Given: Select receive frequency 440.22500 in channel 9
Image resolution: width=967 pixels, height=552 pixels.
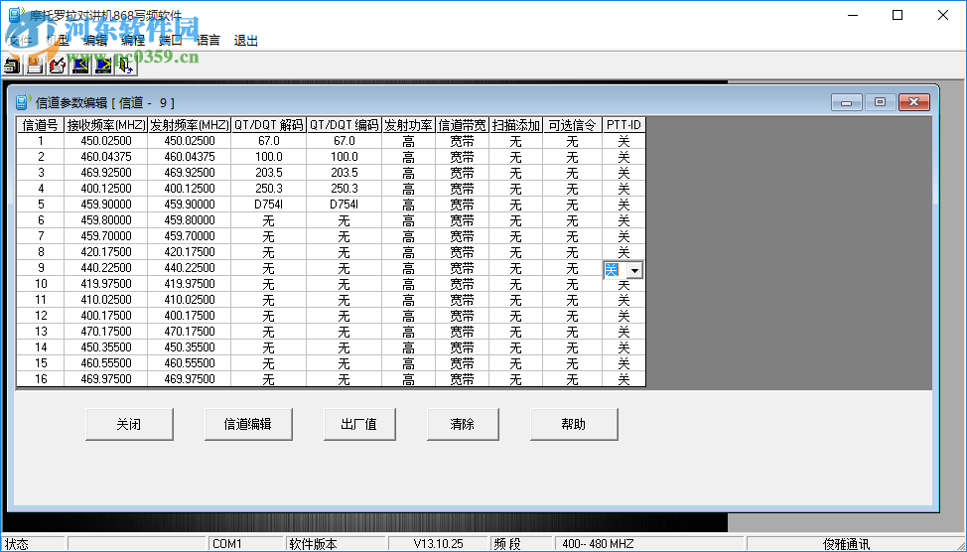Looking at the screenshot, I should (x=106, y=268).
